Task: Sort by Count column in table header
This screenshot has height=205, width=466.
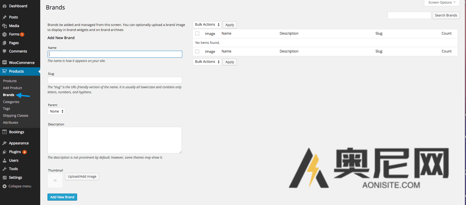Action: pos(446,34)
